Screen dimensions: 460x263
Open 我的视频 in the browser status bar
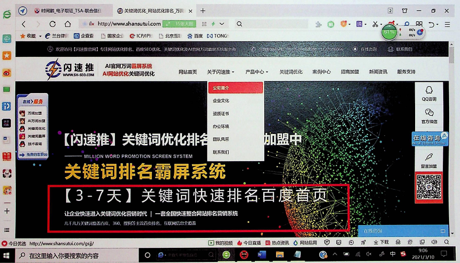point(220,243)
